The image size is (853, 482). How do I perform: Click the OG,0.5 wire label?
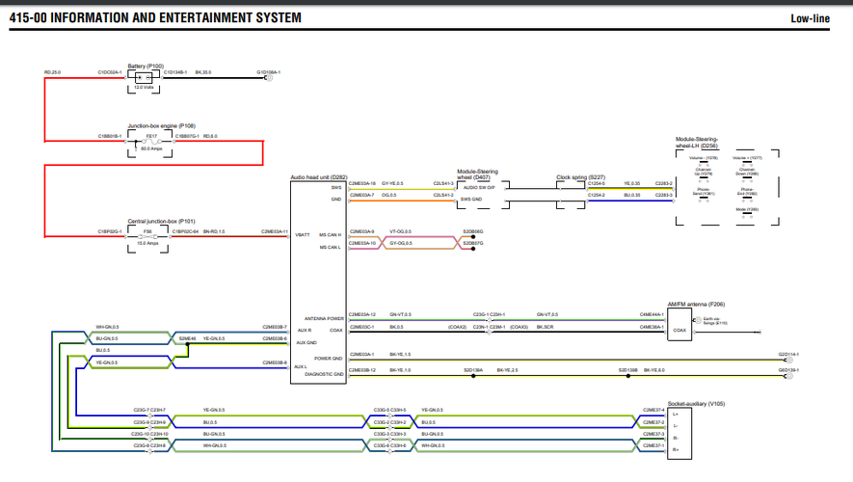click(389, 196)
